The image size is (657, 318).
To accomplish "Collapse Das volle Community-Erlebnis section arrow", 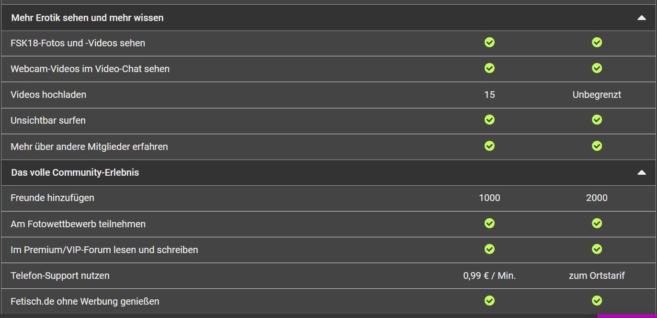I will pos(642,173).
